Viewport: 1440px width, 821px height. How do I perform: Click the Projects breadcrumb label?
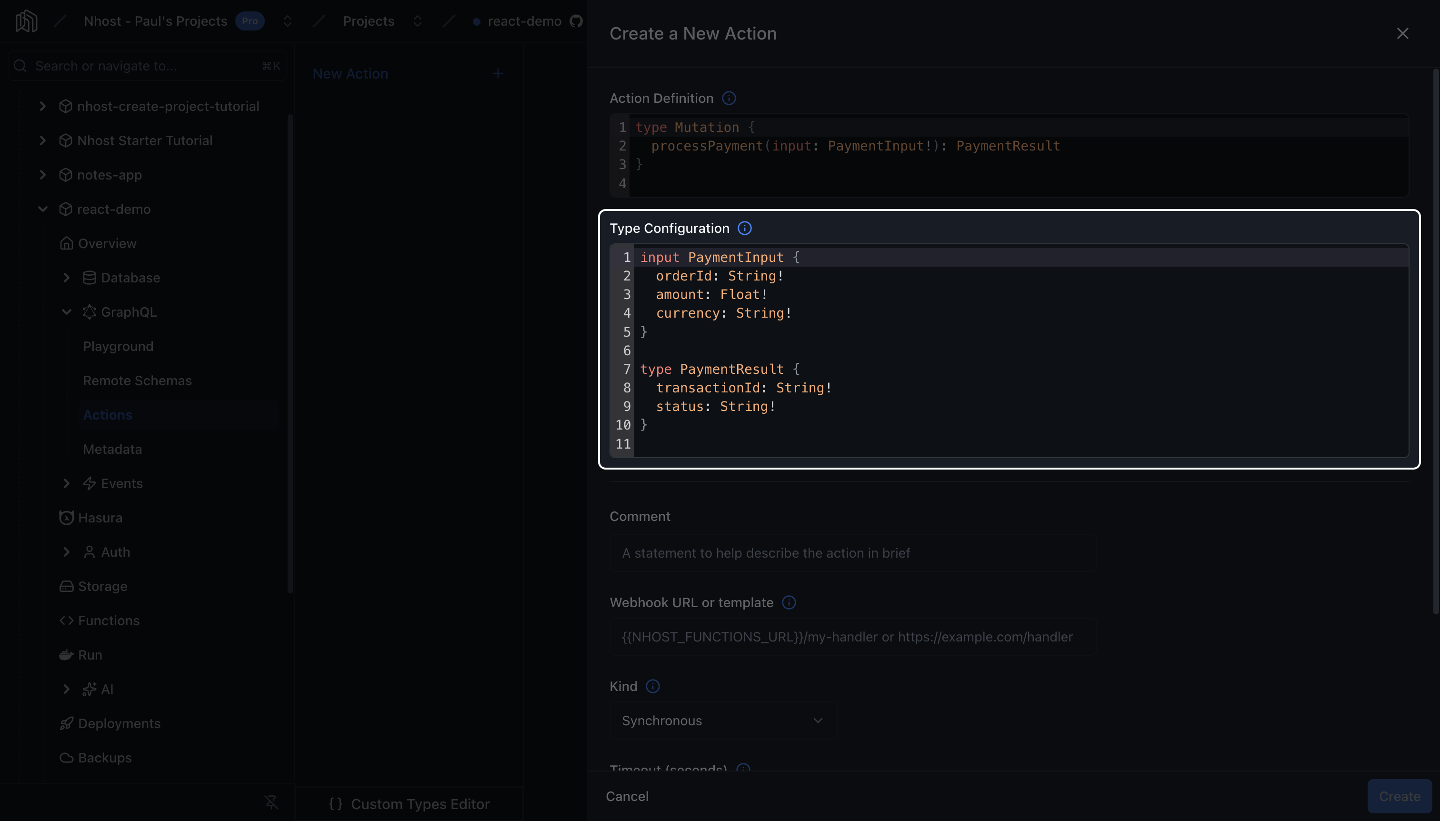coord(368,21)
